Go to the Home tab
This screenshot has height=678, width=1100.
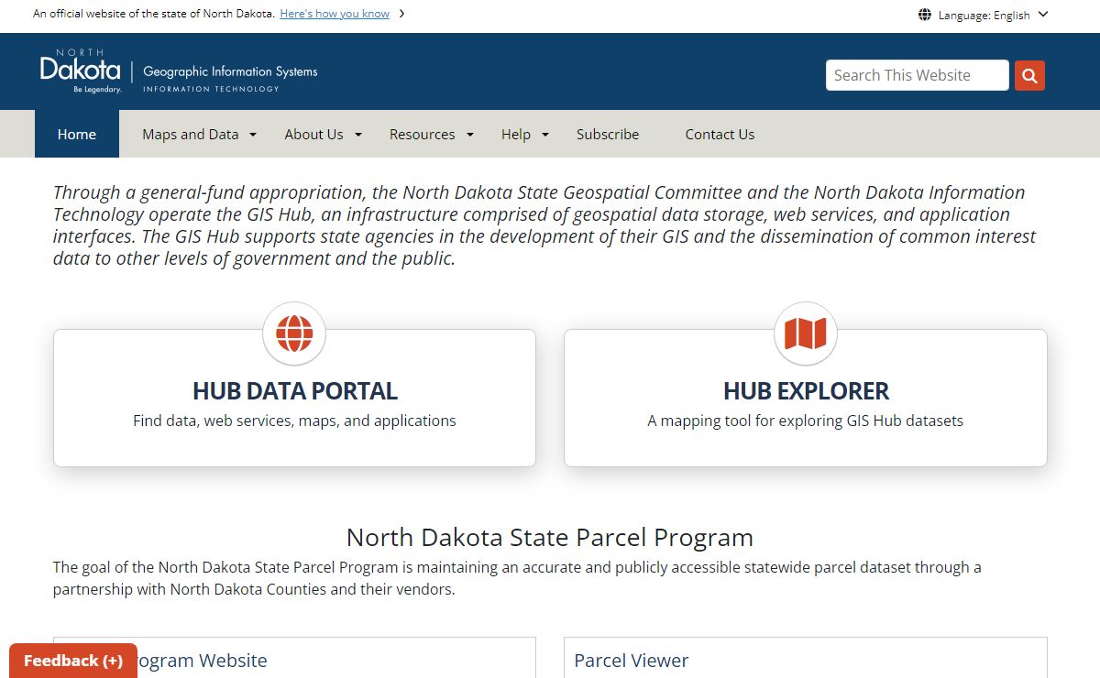[x=77, y=134]
